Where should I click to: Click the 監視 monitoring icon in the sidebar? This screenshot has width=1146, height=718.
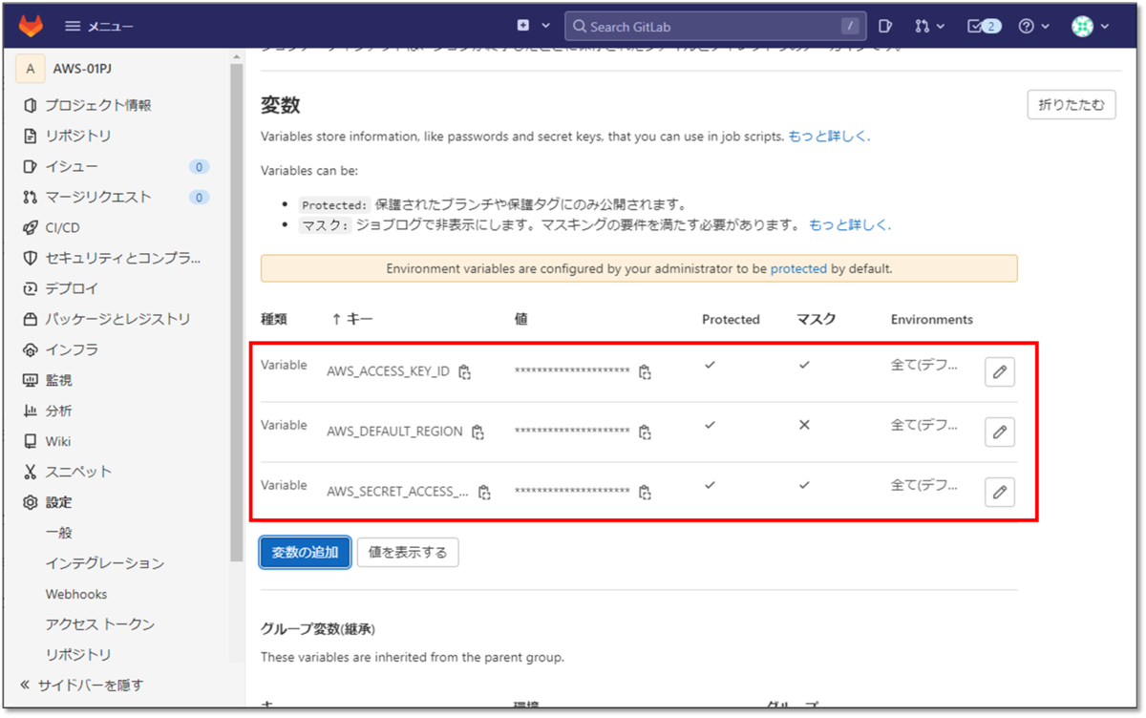coord(29,380)
